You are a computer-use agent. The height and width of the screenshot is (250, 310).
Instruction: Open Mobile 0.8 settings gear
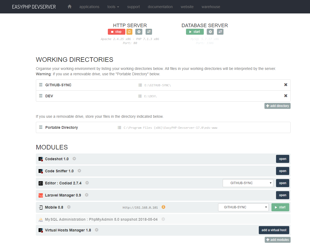coord(69,207)
